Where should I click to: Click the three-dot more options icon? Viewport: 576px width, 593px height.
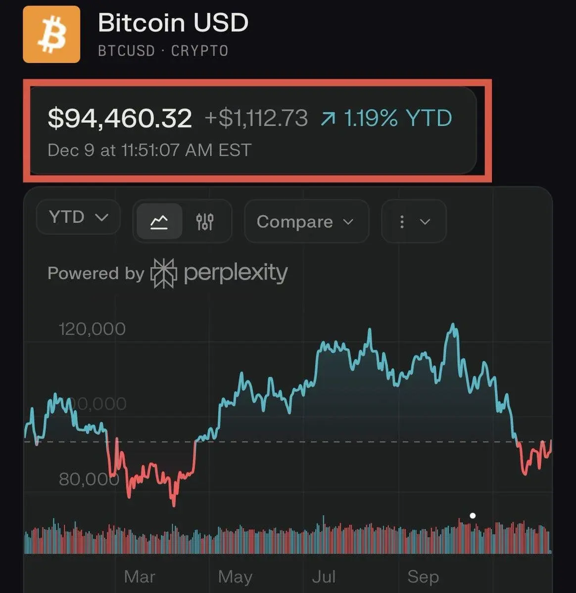[x=402, y=221]
